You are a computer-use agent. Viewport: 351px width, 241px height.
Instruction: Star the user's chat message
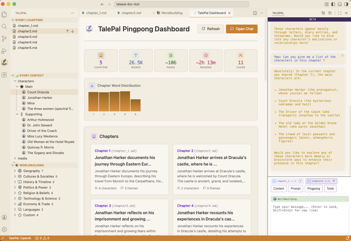[342, 55]
